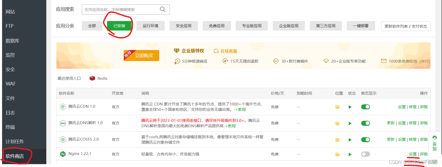This screenshot has height=167, width=442.
Task: Click 更新 for 腾讯云COSFS 2.0
Action: point(391,139)
